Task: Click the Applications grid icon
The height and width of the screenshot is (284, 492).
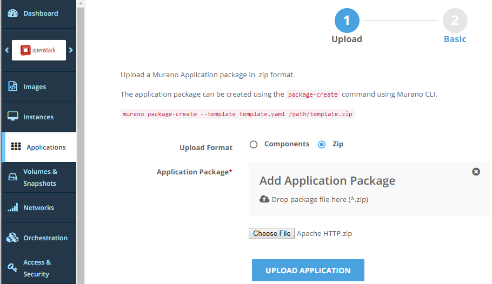Action: click(x=16, y=147)
